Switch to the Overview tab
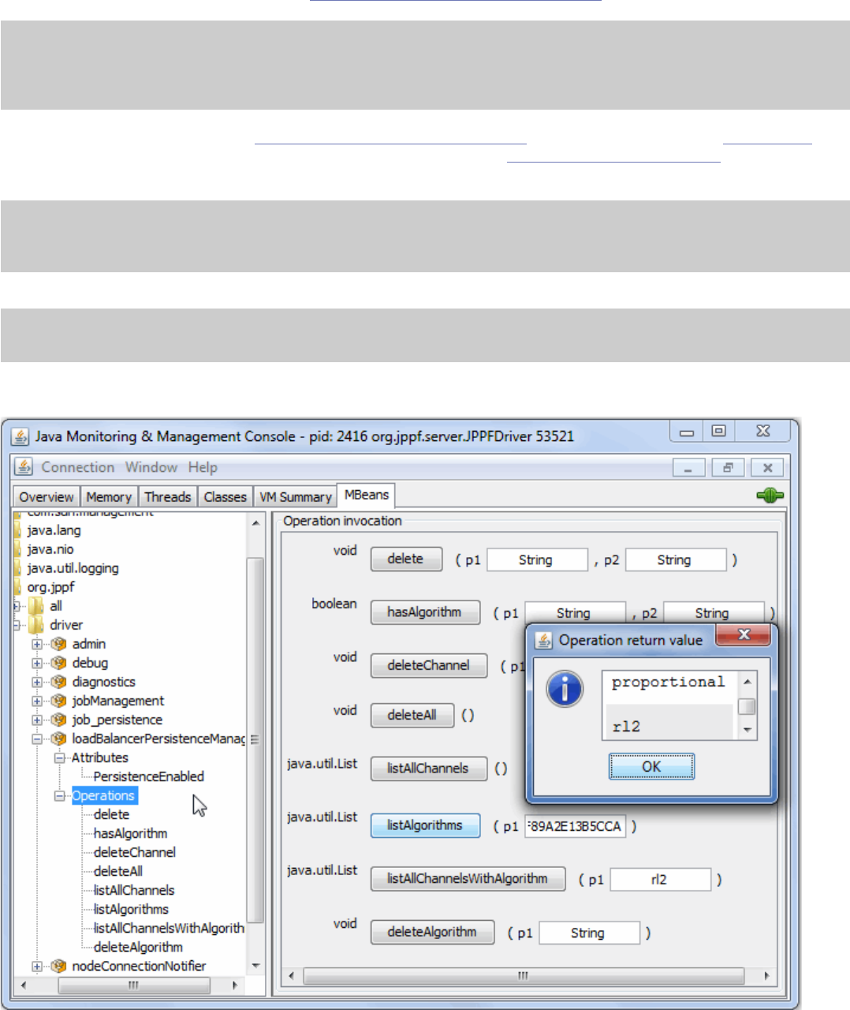The width and height of the screenshot is (850, 1010). tap(47, 497)
